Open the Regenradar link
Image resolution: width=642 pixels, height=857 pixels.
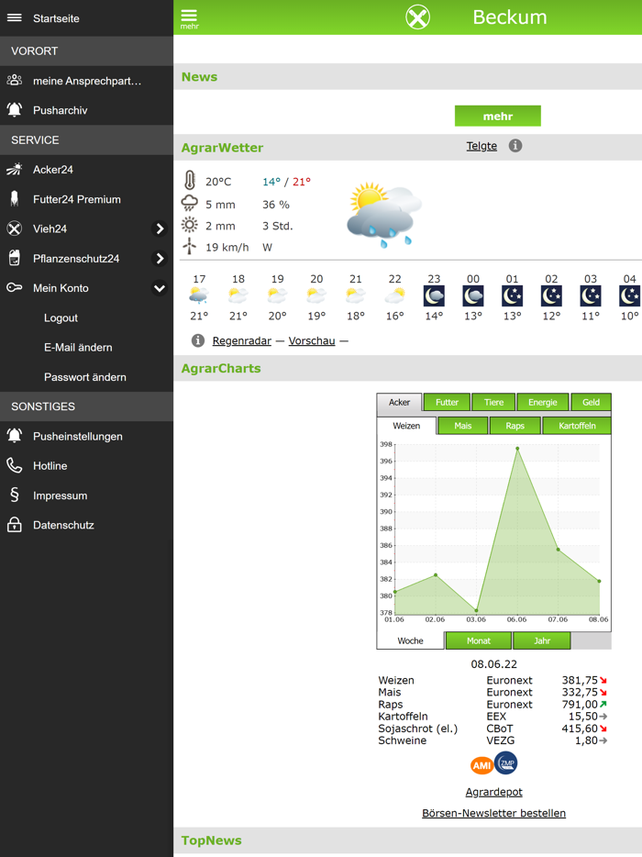241,340
